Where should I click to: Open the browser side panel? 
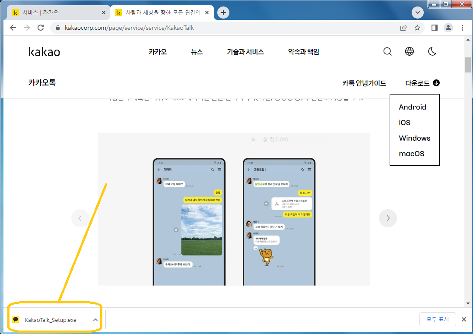tap(435, 28)
